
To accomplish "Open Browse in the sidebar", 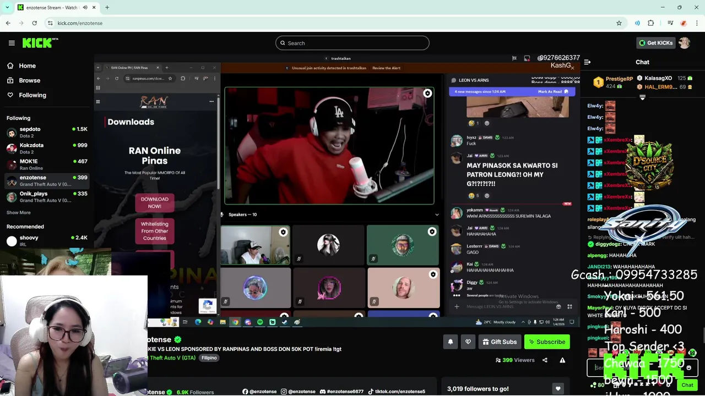I will (x=29, y=80).
